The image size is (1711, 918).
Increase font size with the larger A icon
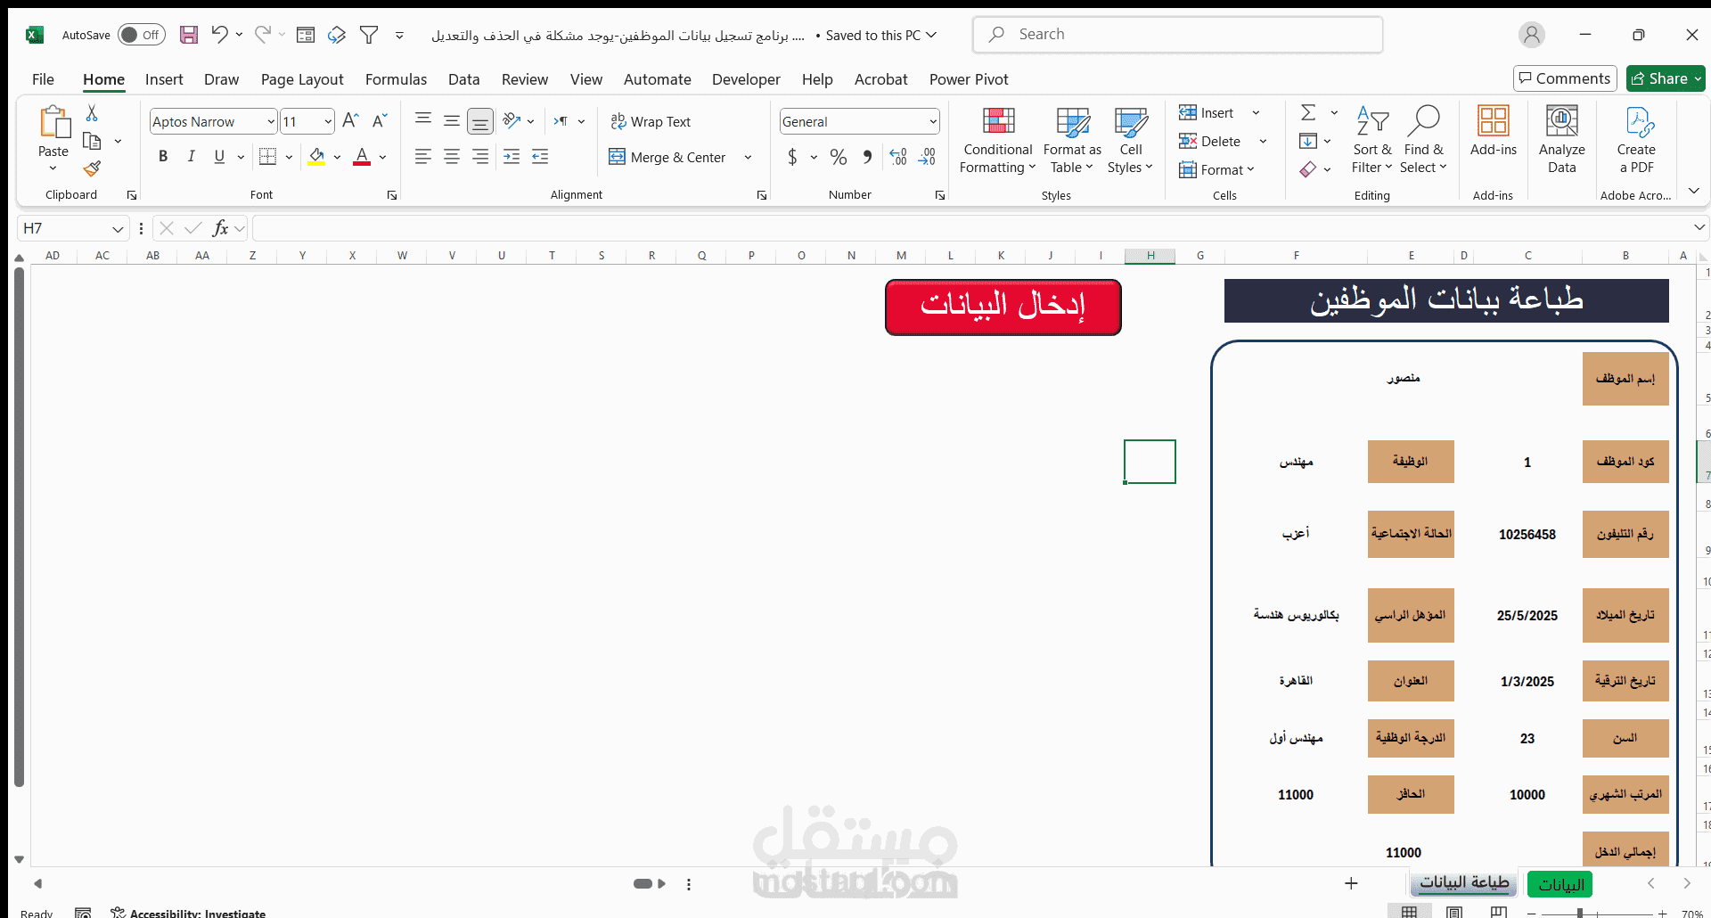coord(350,121)
